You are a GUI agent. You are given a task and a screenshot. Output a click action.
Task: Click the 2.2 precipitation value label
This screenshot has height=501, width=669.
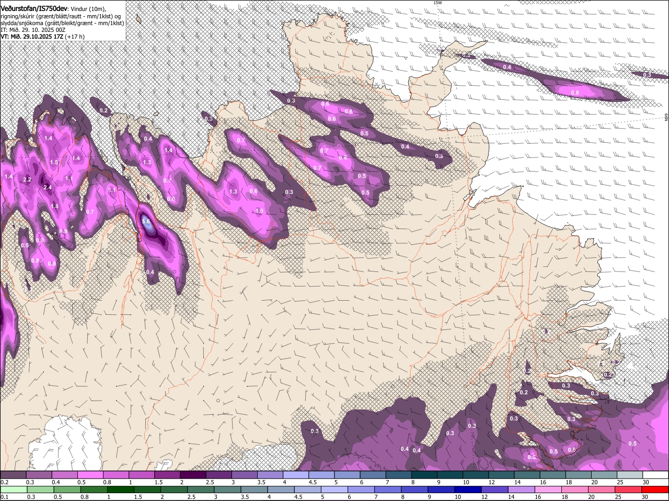pyautogui.click(x=28, y=179)
